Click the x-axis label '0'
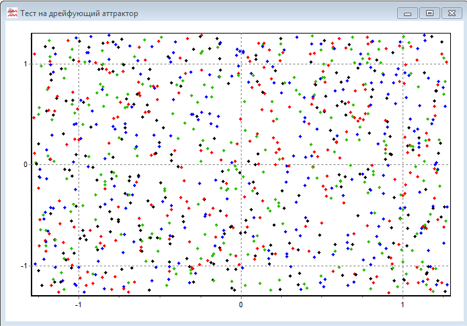The height and width of the screenshot is (326, 467). pos(241,304)
